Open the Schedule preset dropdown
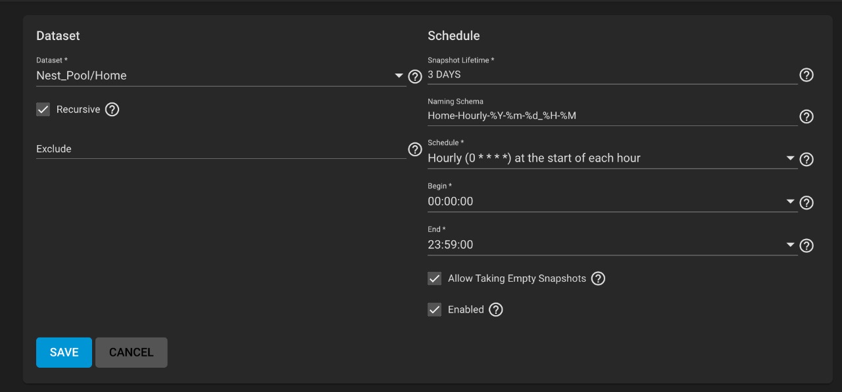Screen dimensions: 842x392 [x=791, y=159]
